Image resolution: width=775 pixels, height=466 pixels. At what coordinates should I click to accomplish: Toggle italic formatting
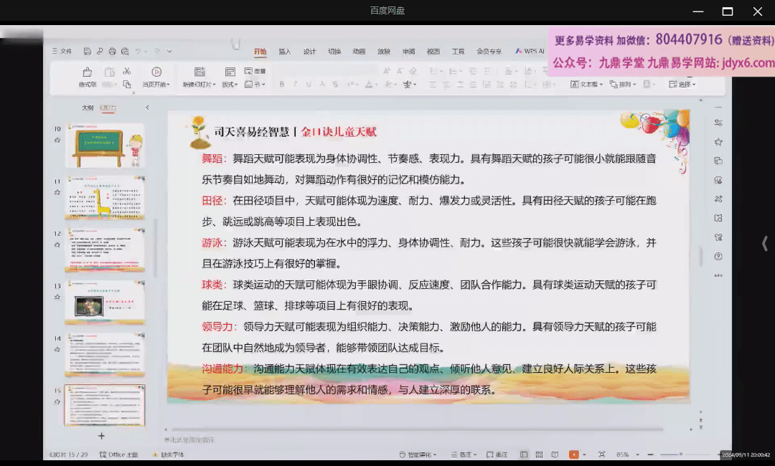[x=296, y=84]
